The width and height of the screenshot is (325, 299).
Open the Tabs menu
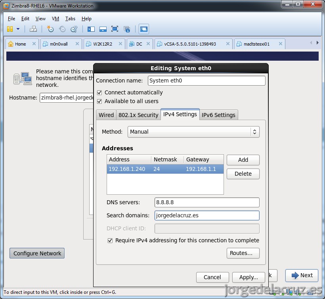pyautogui.click(x=70, y=19)
